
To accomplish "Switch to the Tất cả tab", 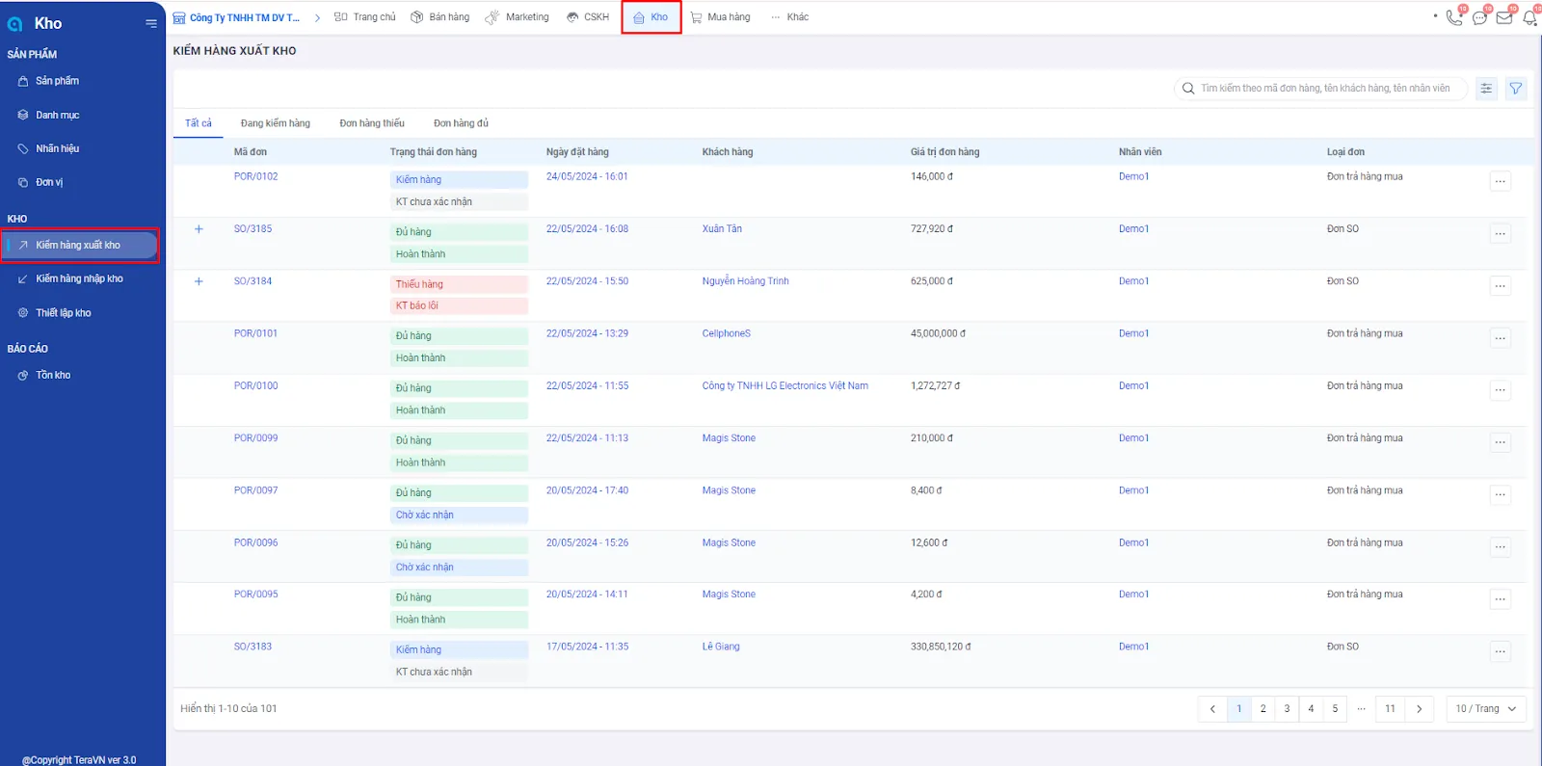I will click(199, 123).
